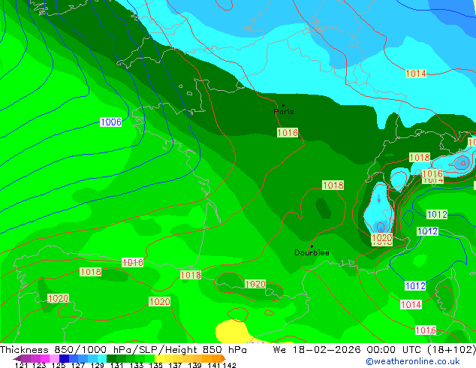The image size is (476, 368).
Task: Select the 1016 isobar label below Paris
Action: point(288,132)
